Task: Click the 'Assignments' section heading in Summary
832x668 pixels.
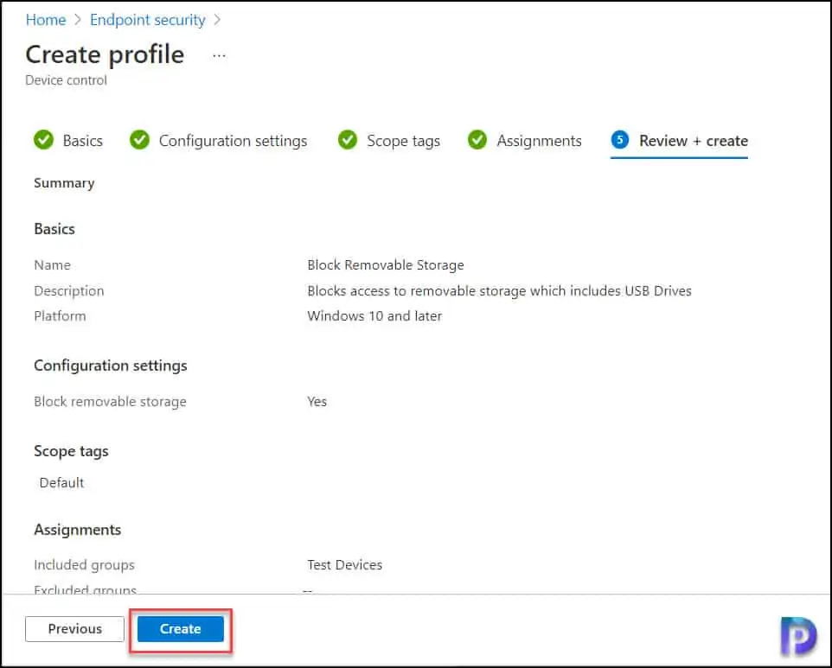Action: point(78,530)
